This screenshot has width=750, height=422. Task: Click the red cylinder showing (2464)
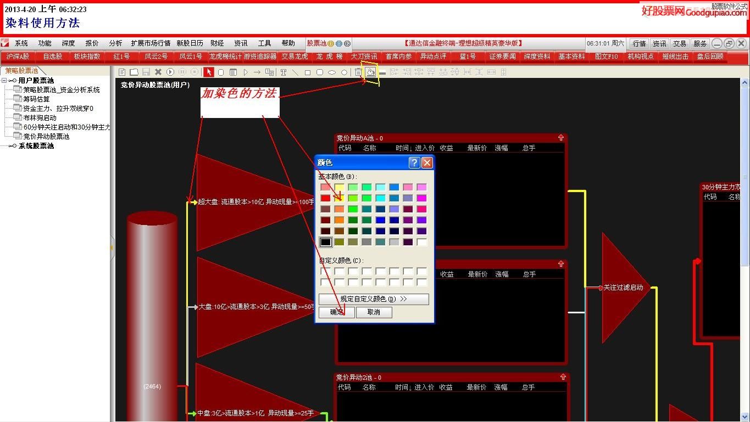(x=152, y=317)
